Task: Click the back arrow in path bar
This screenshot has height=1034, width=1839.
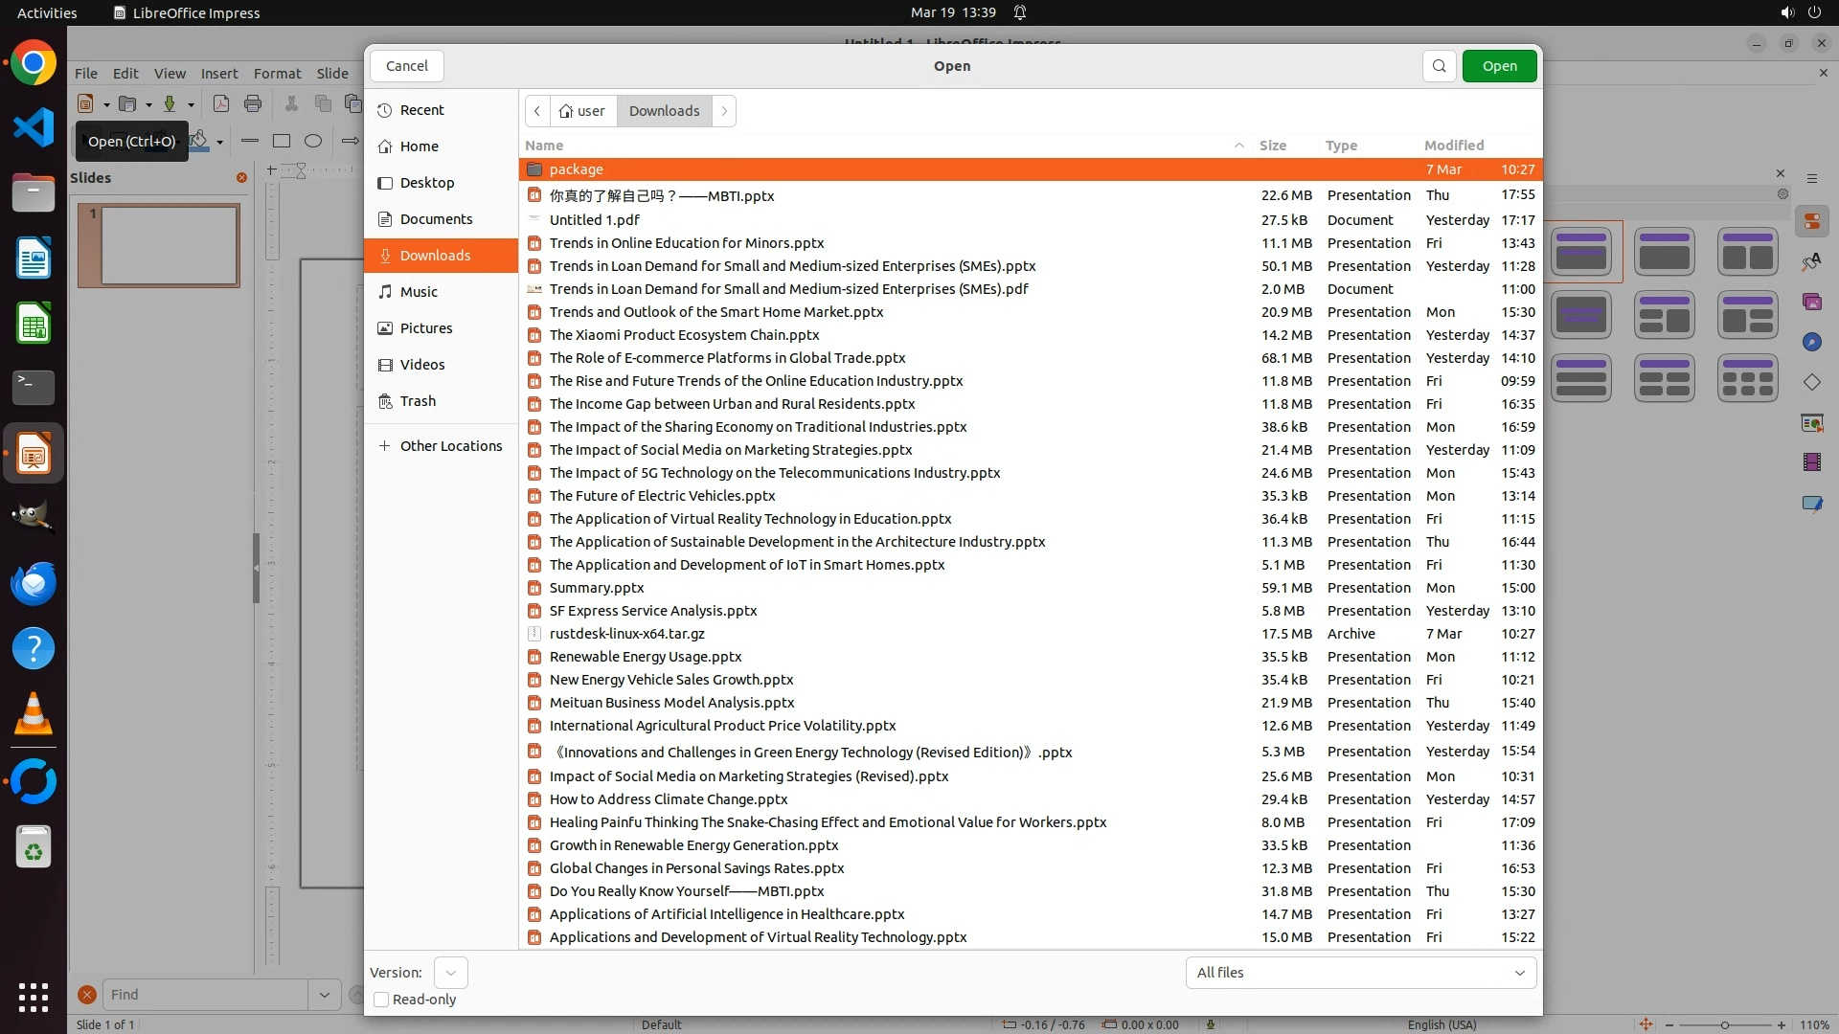Action: [x=537, y=111]
